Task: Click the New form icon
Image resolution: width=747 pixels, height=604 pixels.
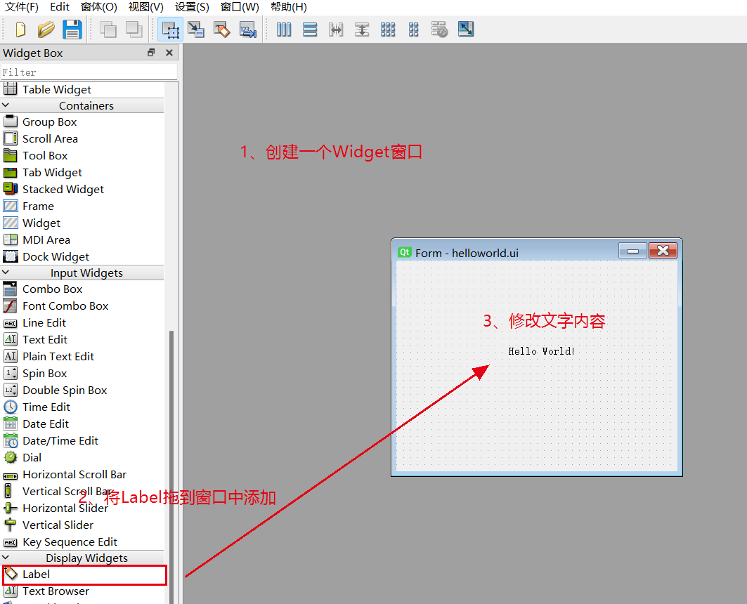Action: (x=20, y=29)
